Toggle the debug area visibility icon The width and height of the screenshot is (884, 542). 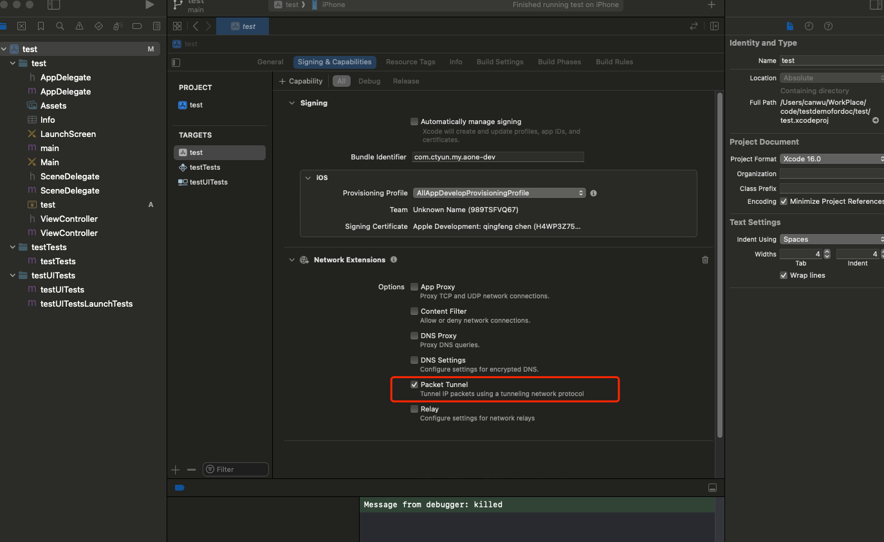(712, 488)
